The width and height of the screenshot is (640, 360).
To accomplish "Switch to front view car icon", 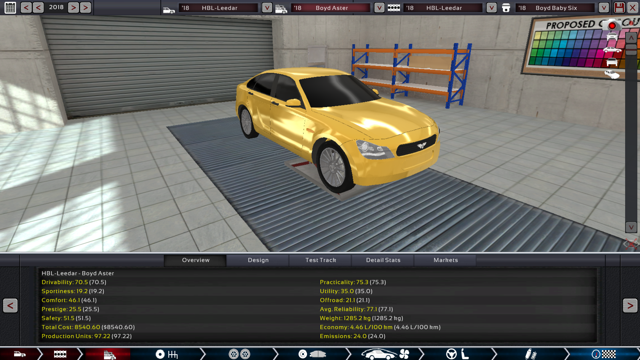I will 612,37.
